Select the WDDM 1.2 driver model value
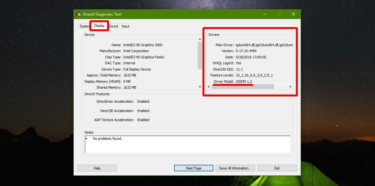This screenshot has width=375, height=186. click(x=244, y=81)
